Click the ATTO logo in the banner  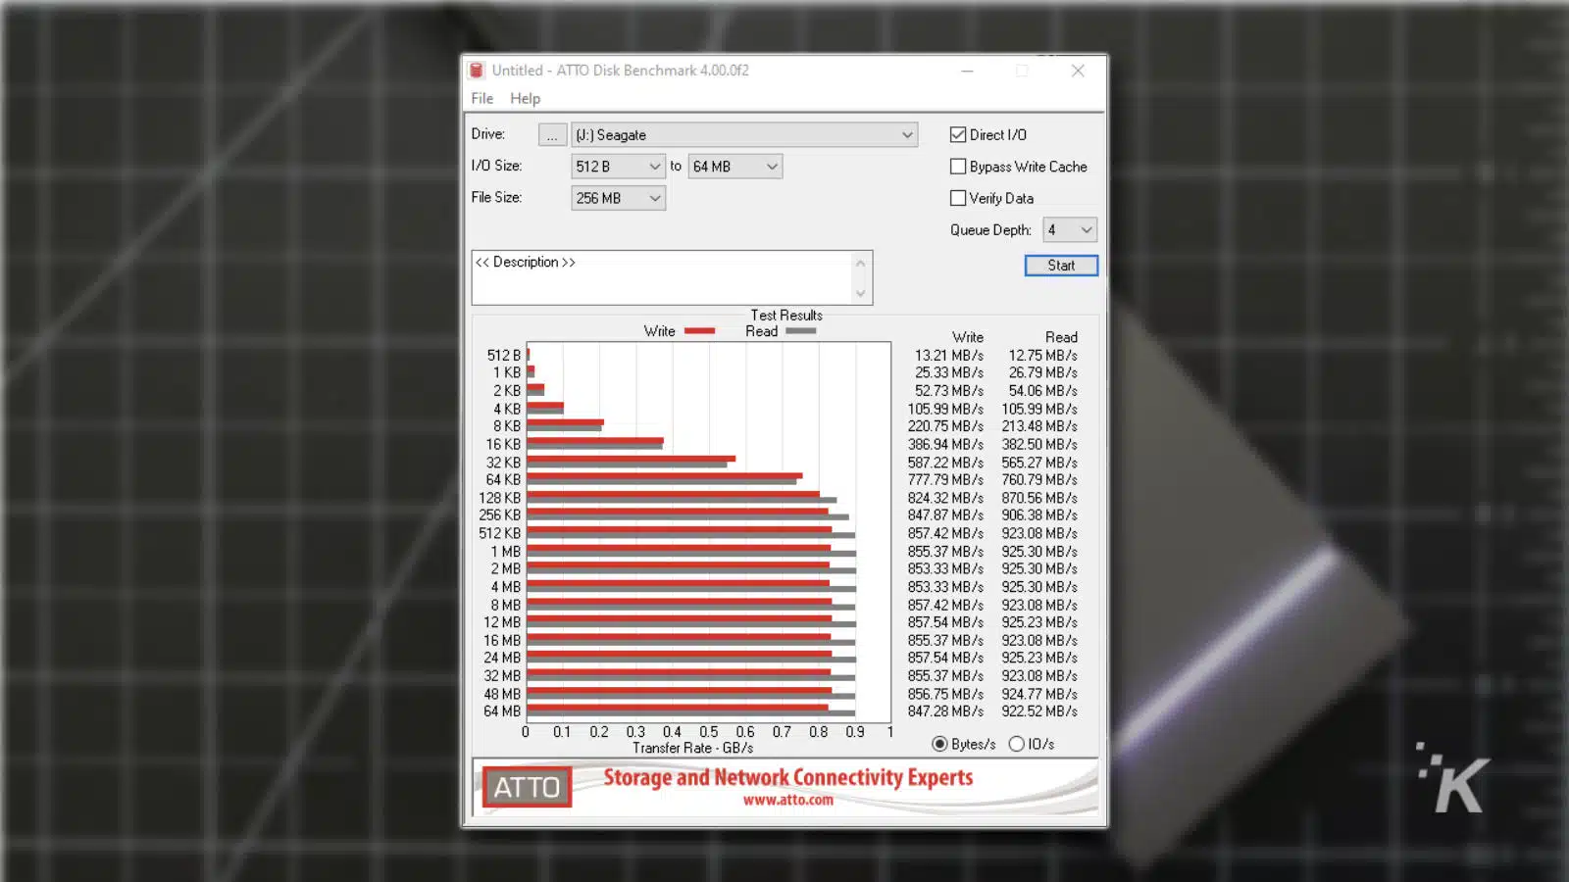(x=527, y=787)
